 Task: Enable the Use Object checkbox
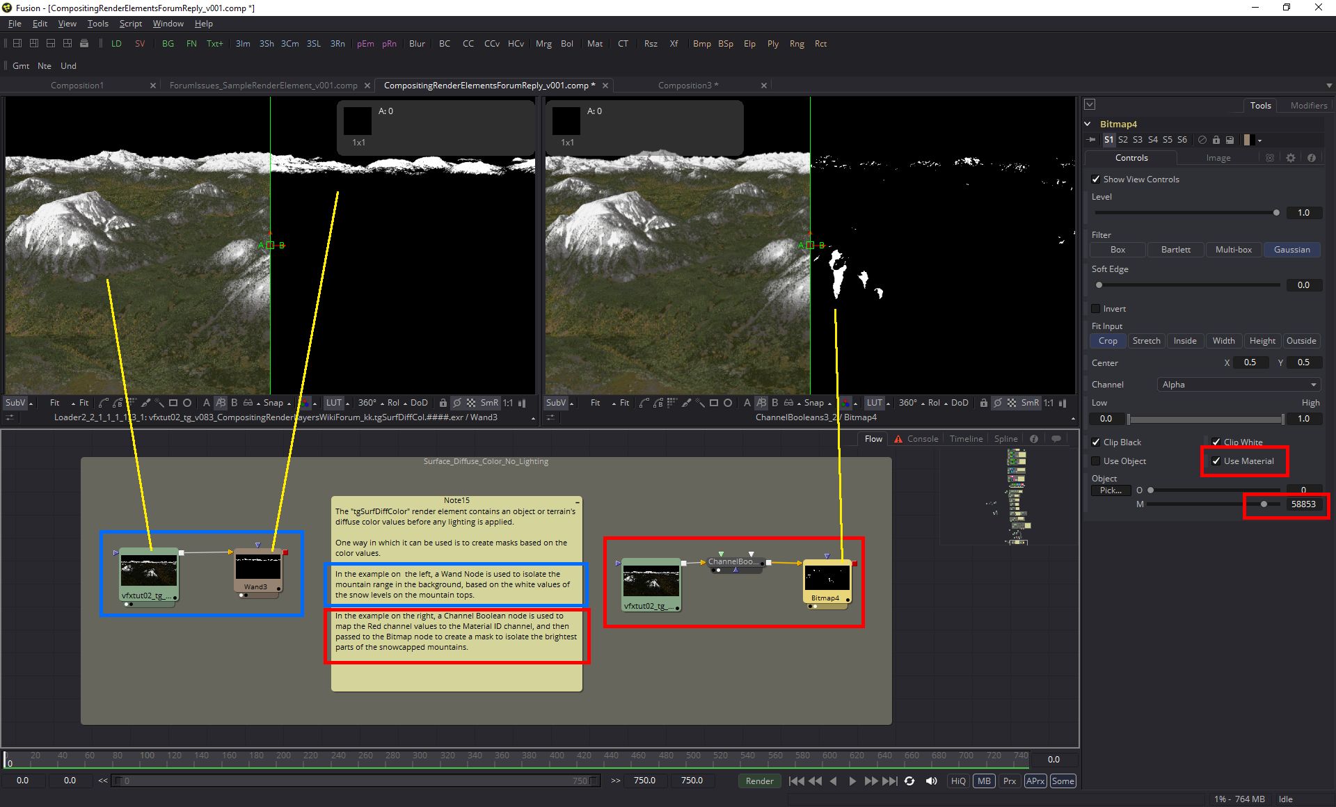[x=1096, y=461]
